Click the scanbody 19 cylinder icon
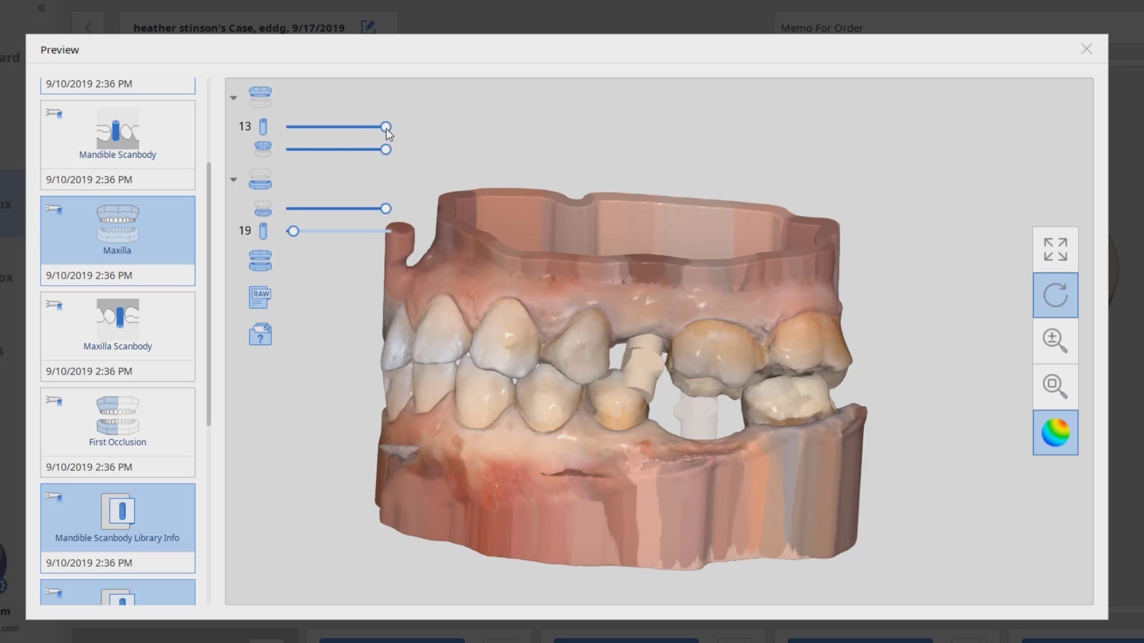1144x643 pixels. coord(263,231)
